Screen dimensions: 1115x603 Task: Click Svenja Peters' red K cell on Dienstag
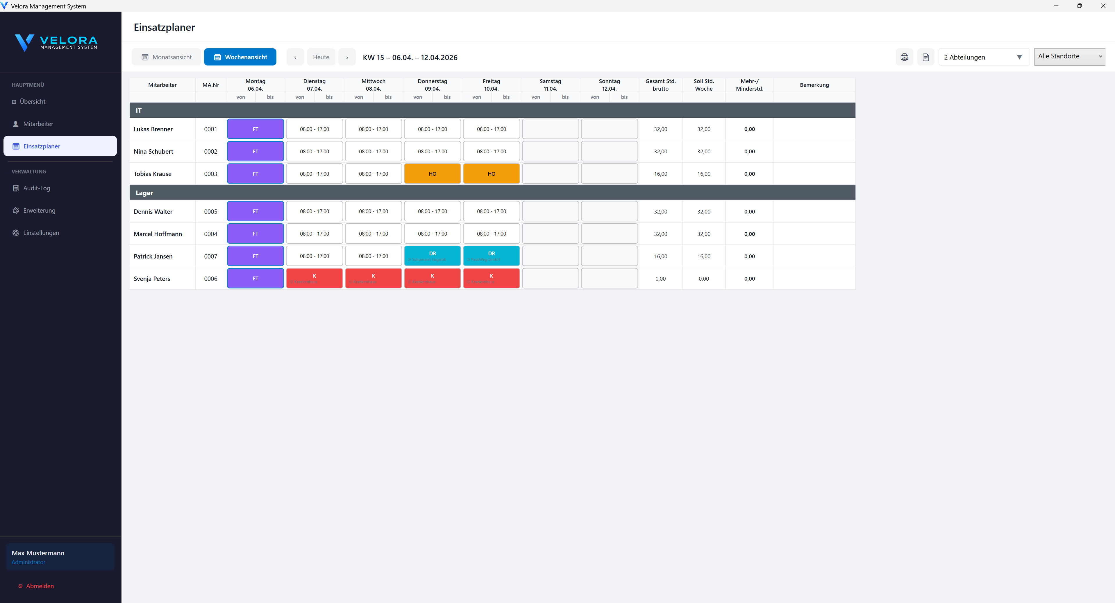coord(314,279)
